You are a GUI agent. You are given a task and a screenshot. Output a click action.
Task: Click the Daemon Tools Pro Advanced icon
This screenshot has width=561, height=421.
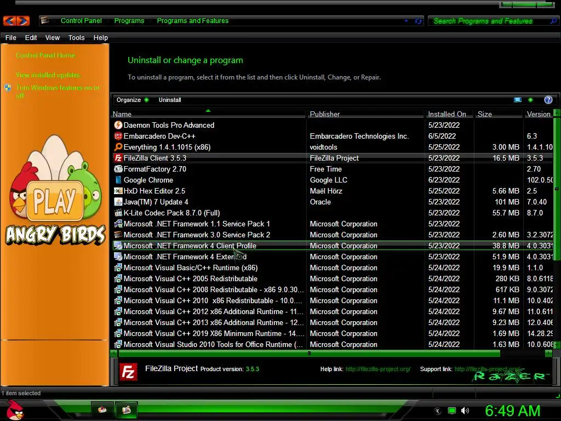(x=118, y=125)
